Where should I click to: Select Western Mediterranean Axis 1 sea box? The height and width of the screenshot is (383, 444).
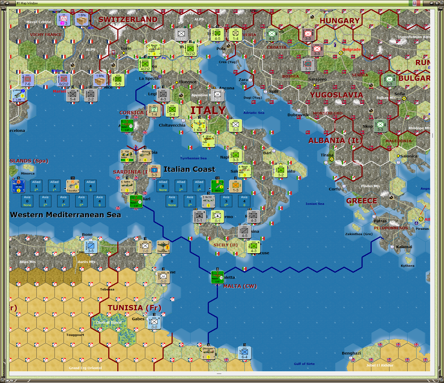pos(45,201)
